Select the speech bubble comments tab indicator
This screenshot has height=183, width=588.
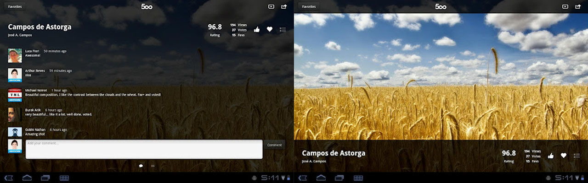(x=141, y=166)
